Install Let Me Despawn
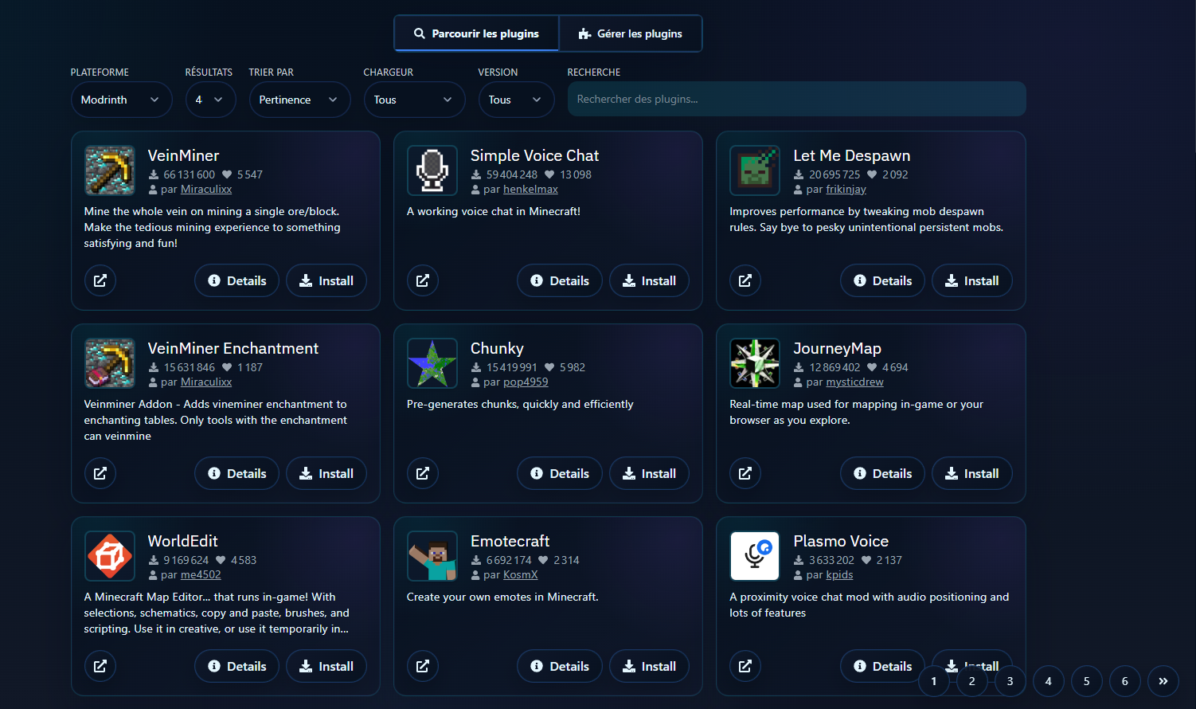 point(971,280)
